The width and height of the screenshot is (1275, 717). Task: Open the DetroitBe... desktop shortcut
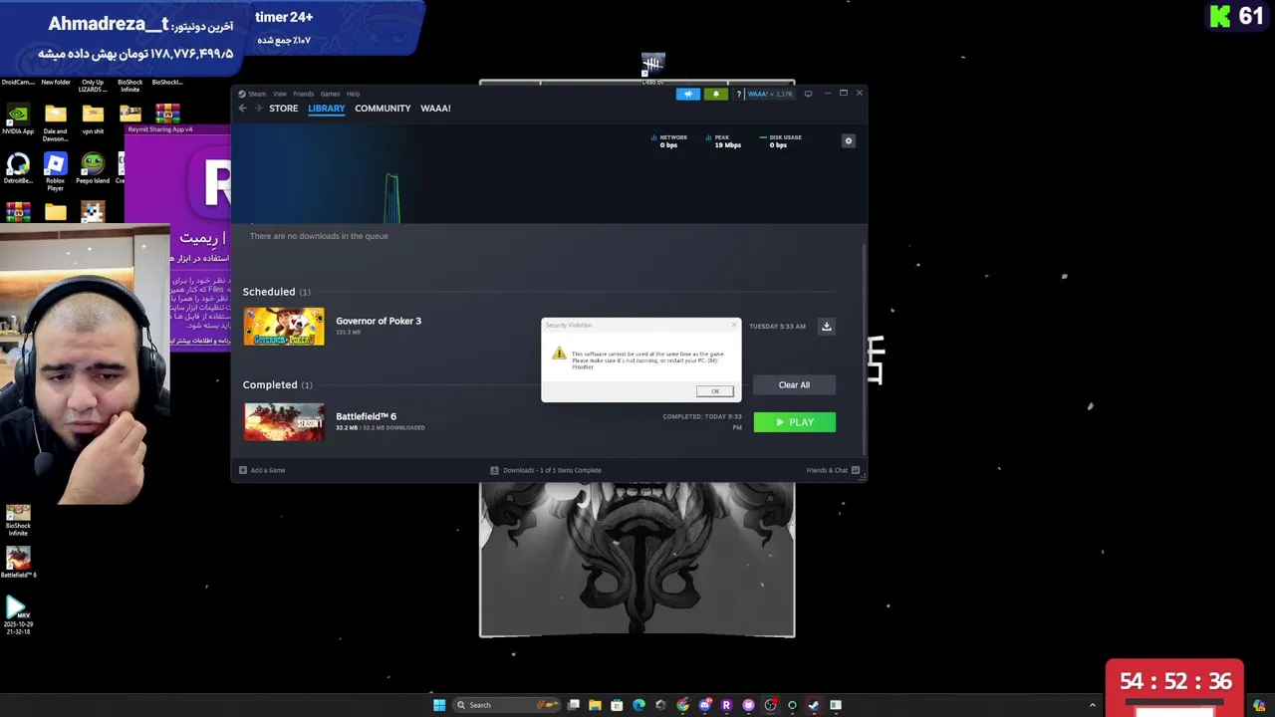tap(18, 168)
